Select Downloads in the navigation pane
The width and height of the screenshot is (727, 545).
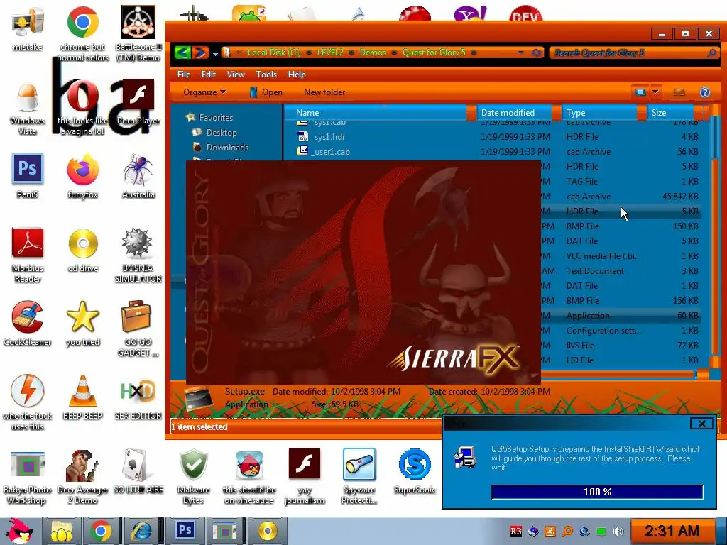click(x=227, y=148)
